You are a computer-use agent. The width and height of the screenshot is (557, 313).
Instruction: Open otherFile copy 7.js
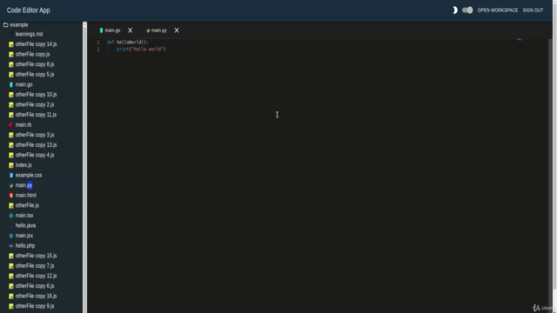35,266
